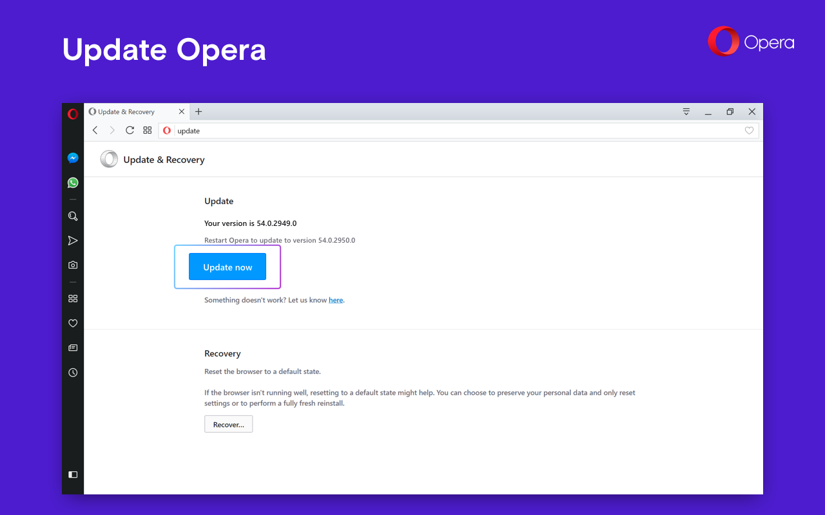
Task: Open History via the clock icon
Action: pyautogui.click(x=72, y=372)
